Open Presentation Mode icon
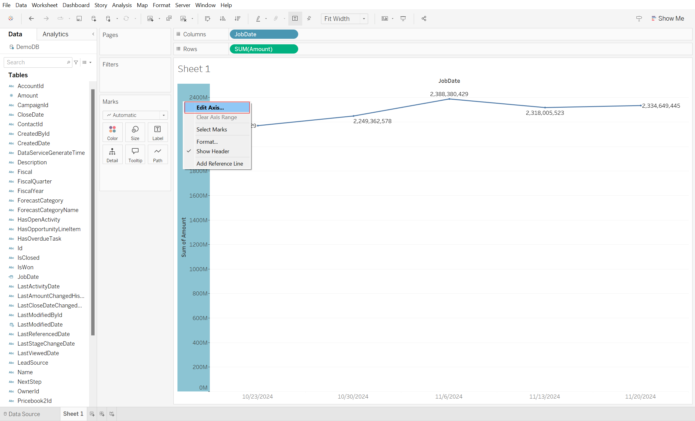This screenshot has height=421, width=695. coord(403,18)
